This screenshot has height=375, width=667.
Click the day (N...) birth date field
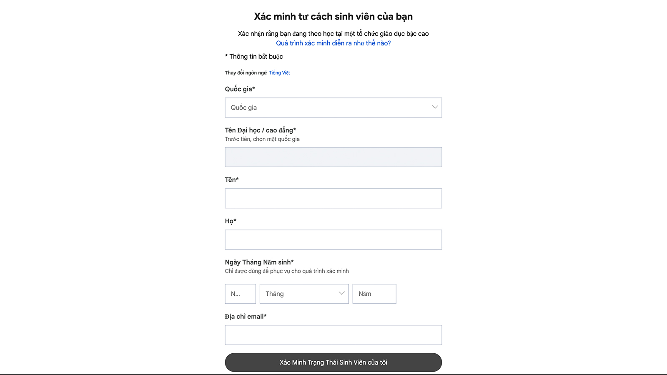click(240, 294)
